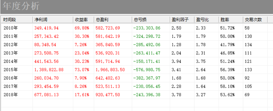Click the 总盈利 column header
The image size is (273, 111).
(x=113, y=20)
